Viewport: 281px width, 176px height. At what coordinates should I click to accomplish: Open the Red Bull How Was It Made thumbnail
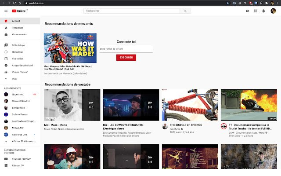(70, 48)
